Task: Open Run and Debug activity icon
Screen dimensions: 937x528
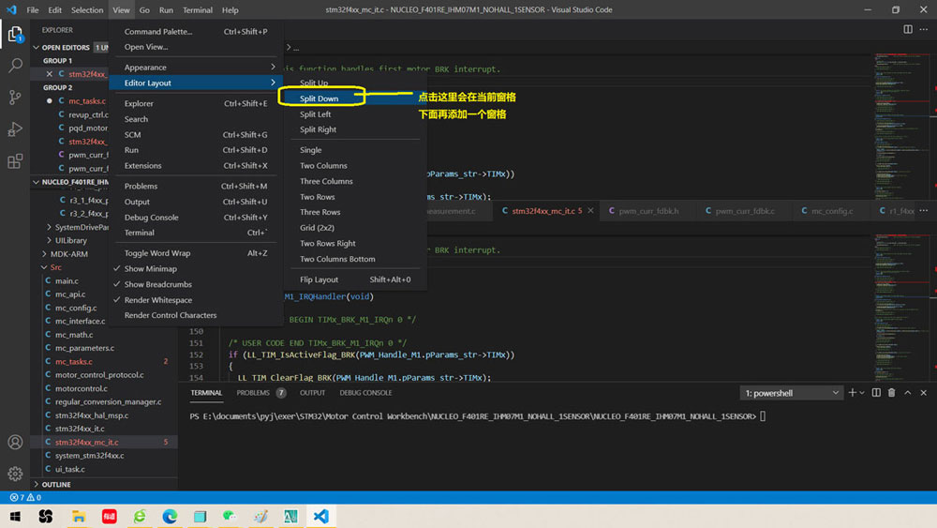Action: (15, 129)
